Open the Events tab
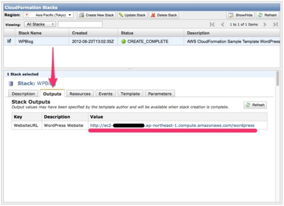This screenshot has height=206, width=284. (x=106, y=93)
